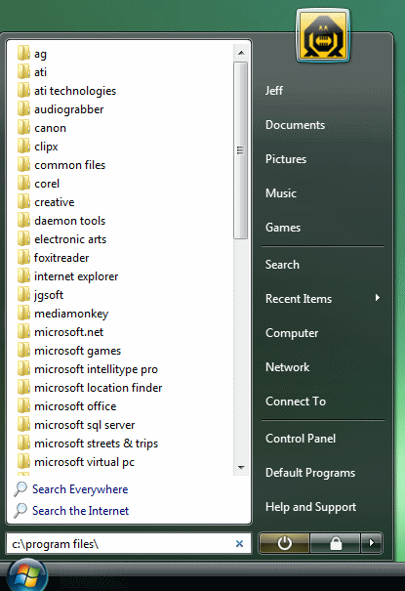This screenshot has height=591, width=405.
Task: Expand the Recent Items submenu arrow
Action: coord(378,298)
